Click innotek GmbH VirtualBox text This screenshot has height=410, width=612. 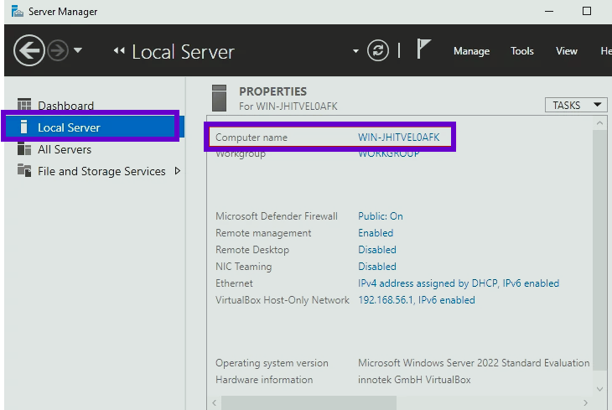tap(414, 380)
